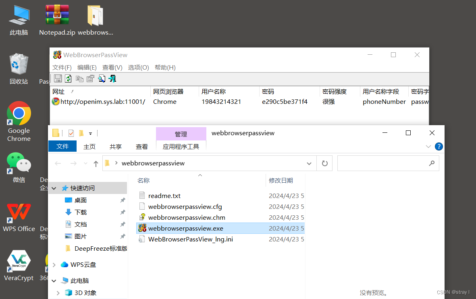This screenshot has width=476, height=299.
Task: Click the WebBrowserPassView title bar app icon
Action: pos(57,55)
